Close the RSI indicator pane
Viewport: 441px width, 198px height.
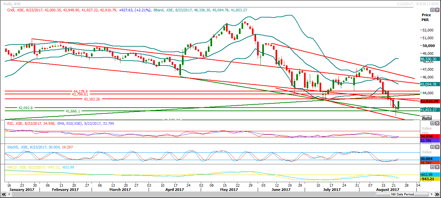coord(437,123)
